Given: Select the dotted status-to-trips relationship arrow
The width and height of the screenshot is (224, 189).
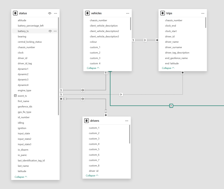Looking at the screenshot, I should [121, 94].
